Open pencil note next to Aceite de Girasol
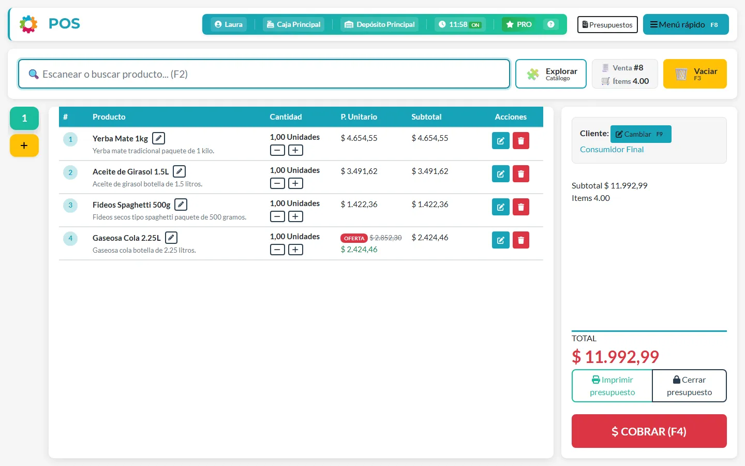Screen dimensions: 745x466 [179, 171]
